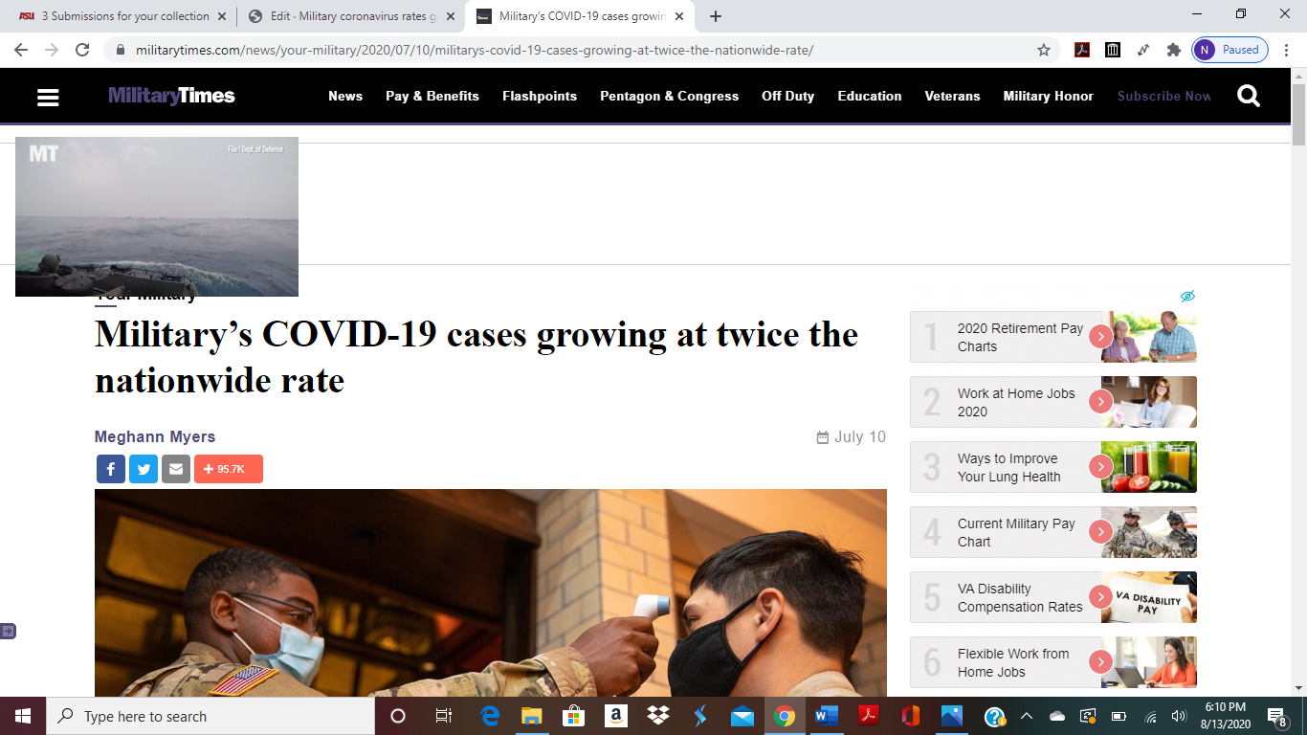
Task: Open the Pay & Benefits menu
Action: coord(432,96)
